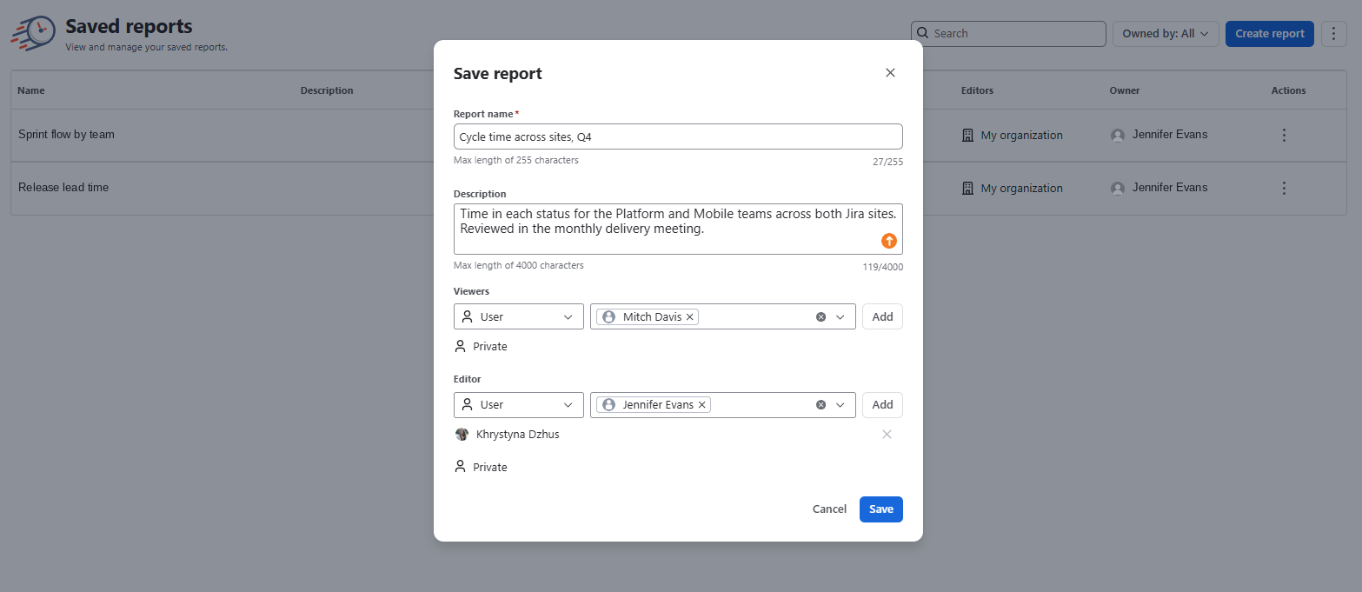Add the selected editor
The image size is (1362, 592).
coord(882,405)
